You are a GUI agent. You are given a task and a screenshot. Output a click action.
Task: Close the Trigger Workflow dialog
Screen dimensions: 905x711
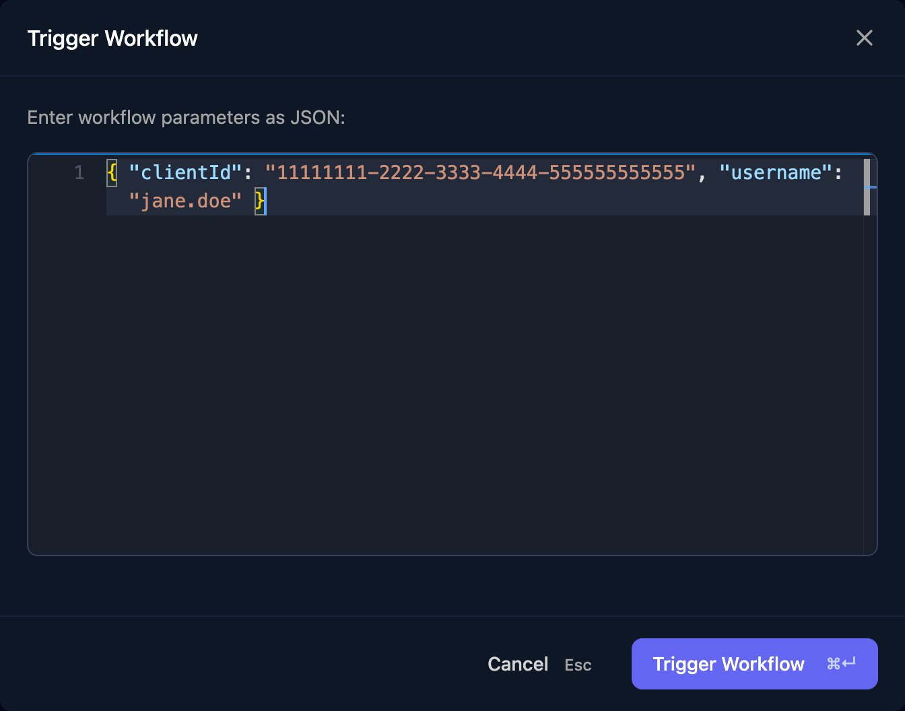(x=865, y=38)
